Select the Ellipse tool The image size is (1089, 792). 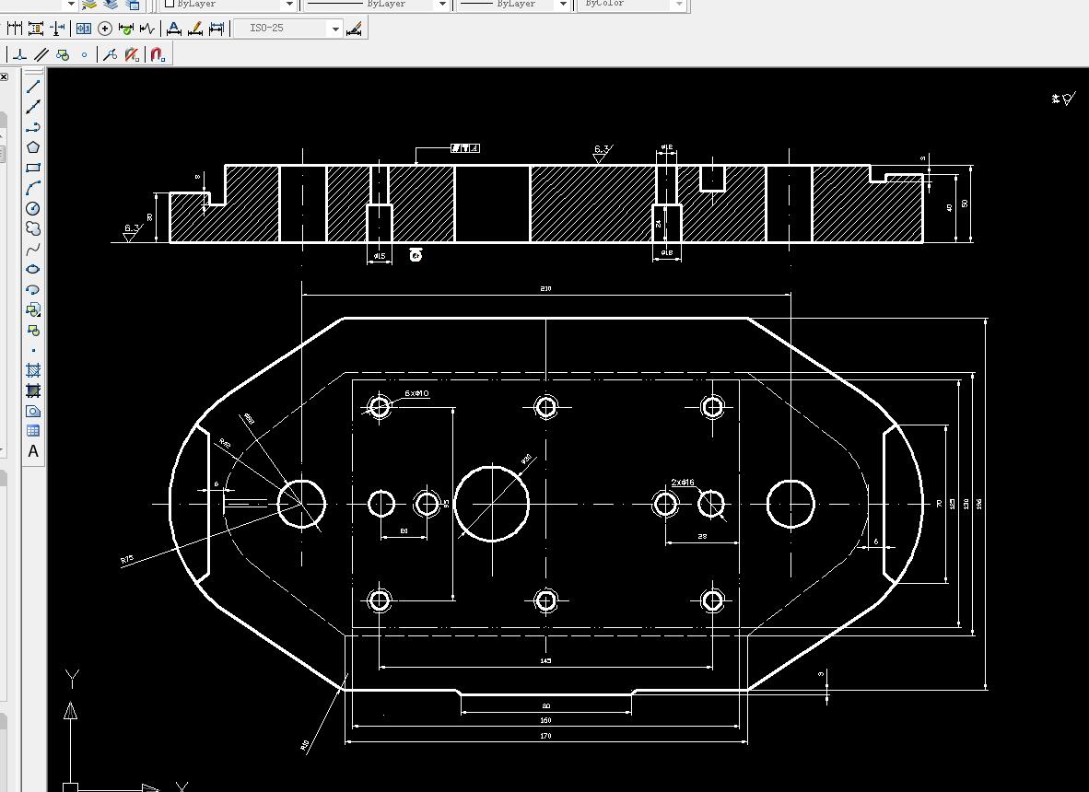click(32, 269)
